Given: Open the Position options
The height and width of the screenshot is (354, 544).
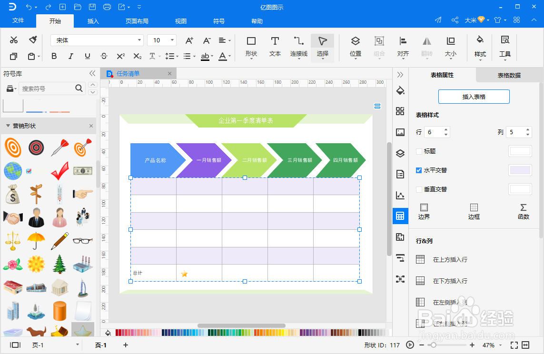Looking at the screenshot, I should point(355,47).
